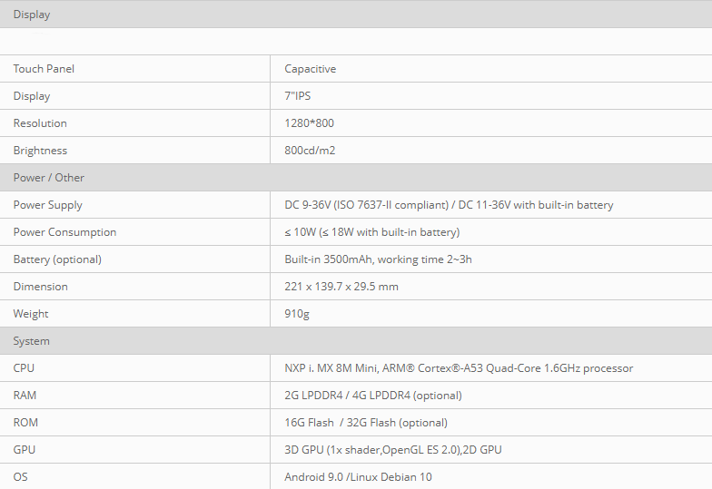
Task: Click the Resolution row label
Action: 40,123
